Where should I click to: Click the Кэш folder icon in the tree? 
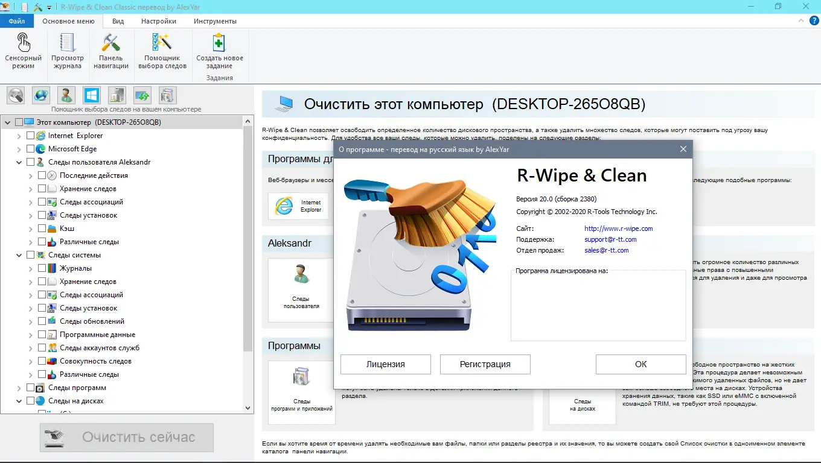click(52, 228)
